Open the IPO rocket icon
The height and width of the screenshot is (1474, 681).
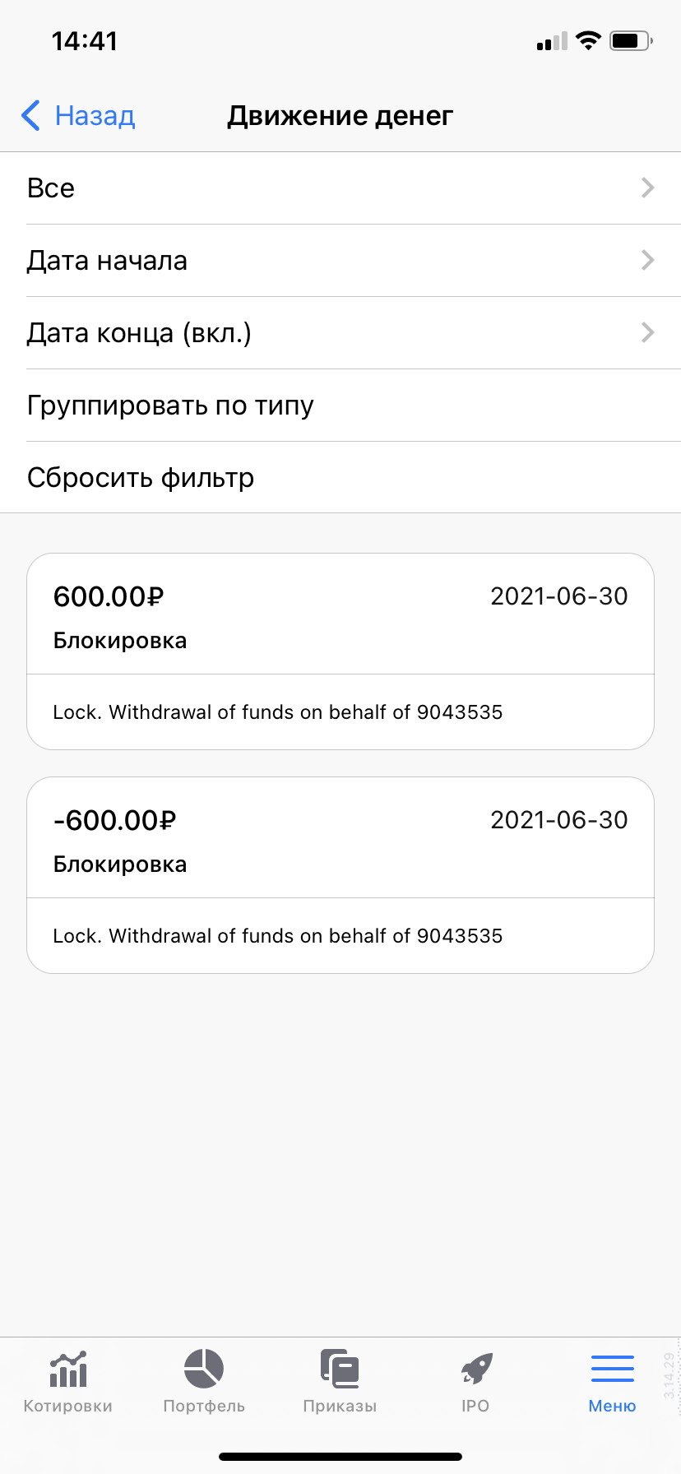(476, 1369)
